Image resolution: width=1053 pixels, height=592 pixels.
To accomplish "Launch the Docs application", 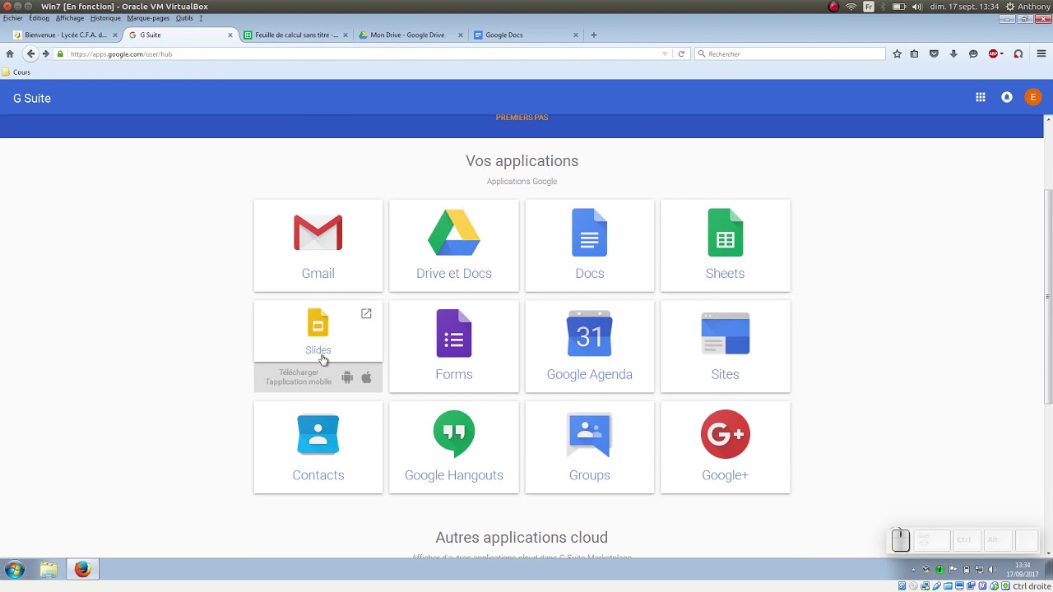I will tap(590, 245).
